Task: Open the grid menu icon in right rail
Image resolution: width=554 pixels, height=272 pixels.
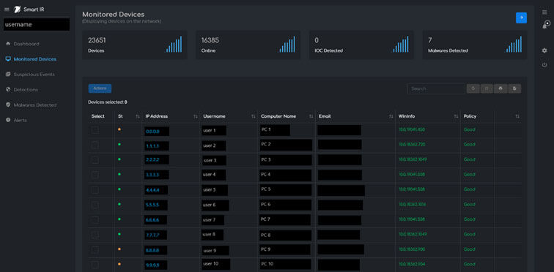Action: (x=544, y=12)
